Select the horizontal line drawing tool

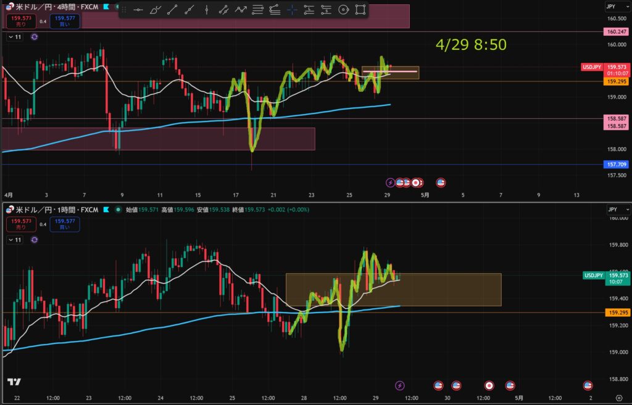tap(138, 10)
